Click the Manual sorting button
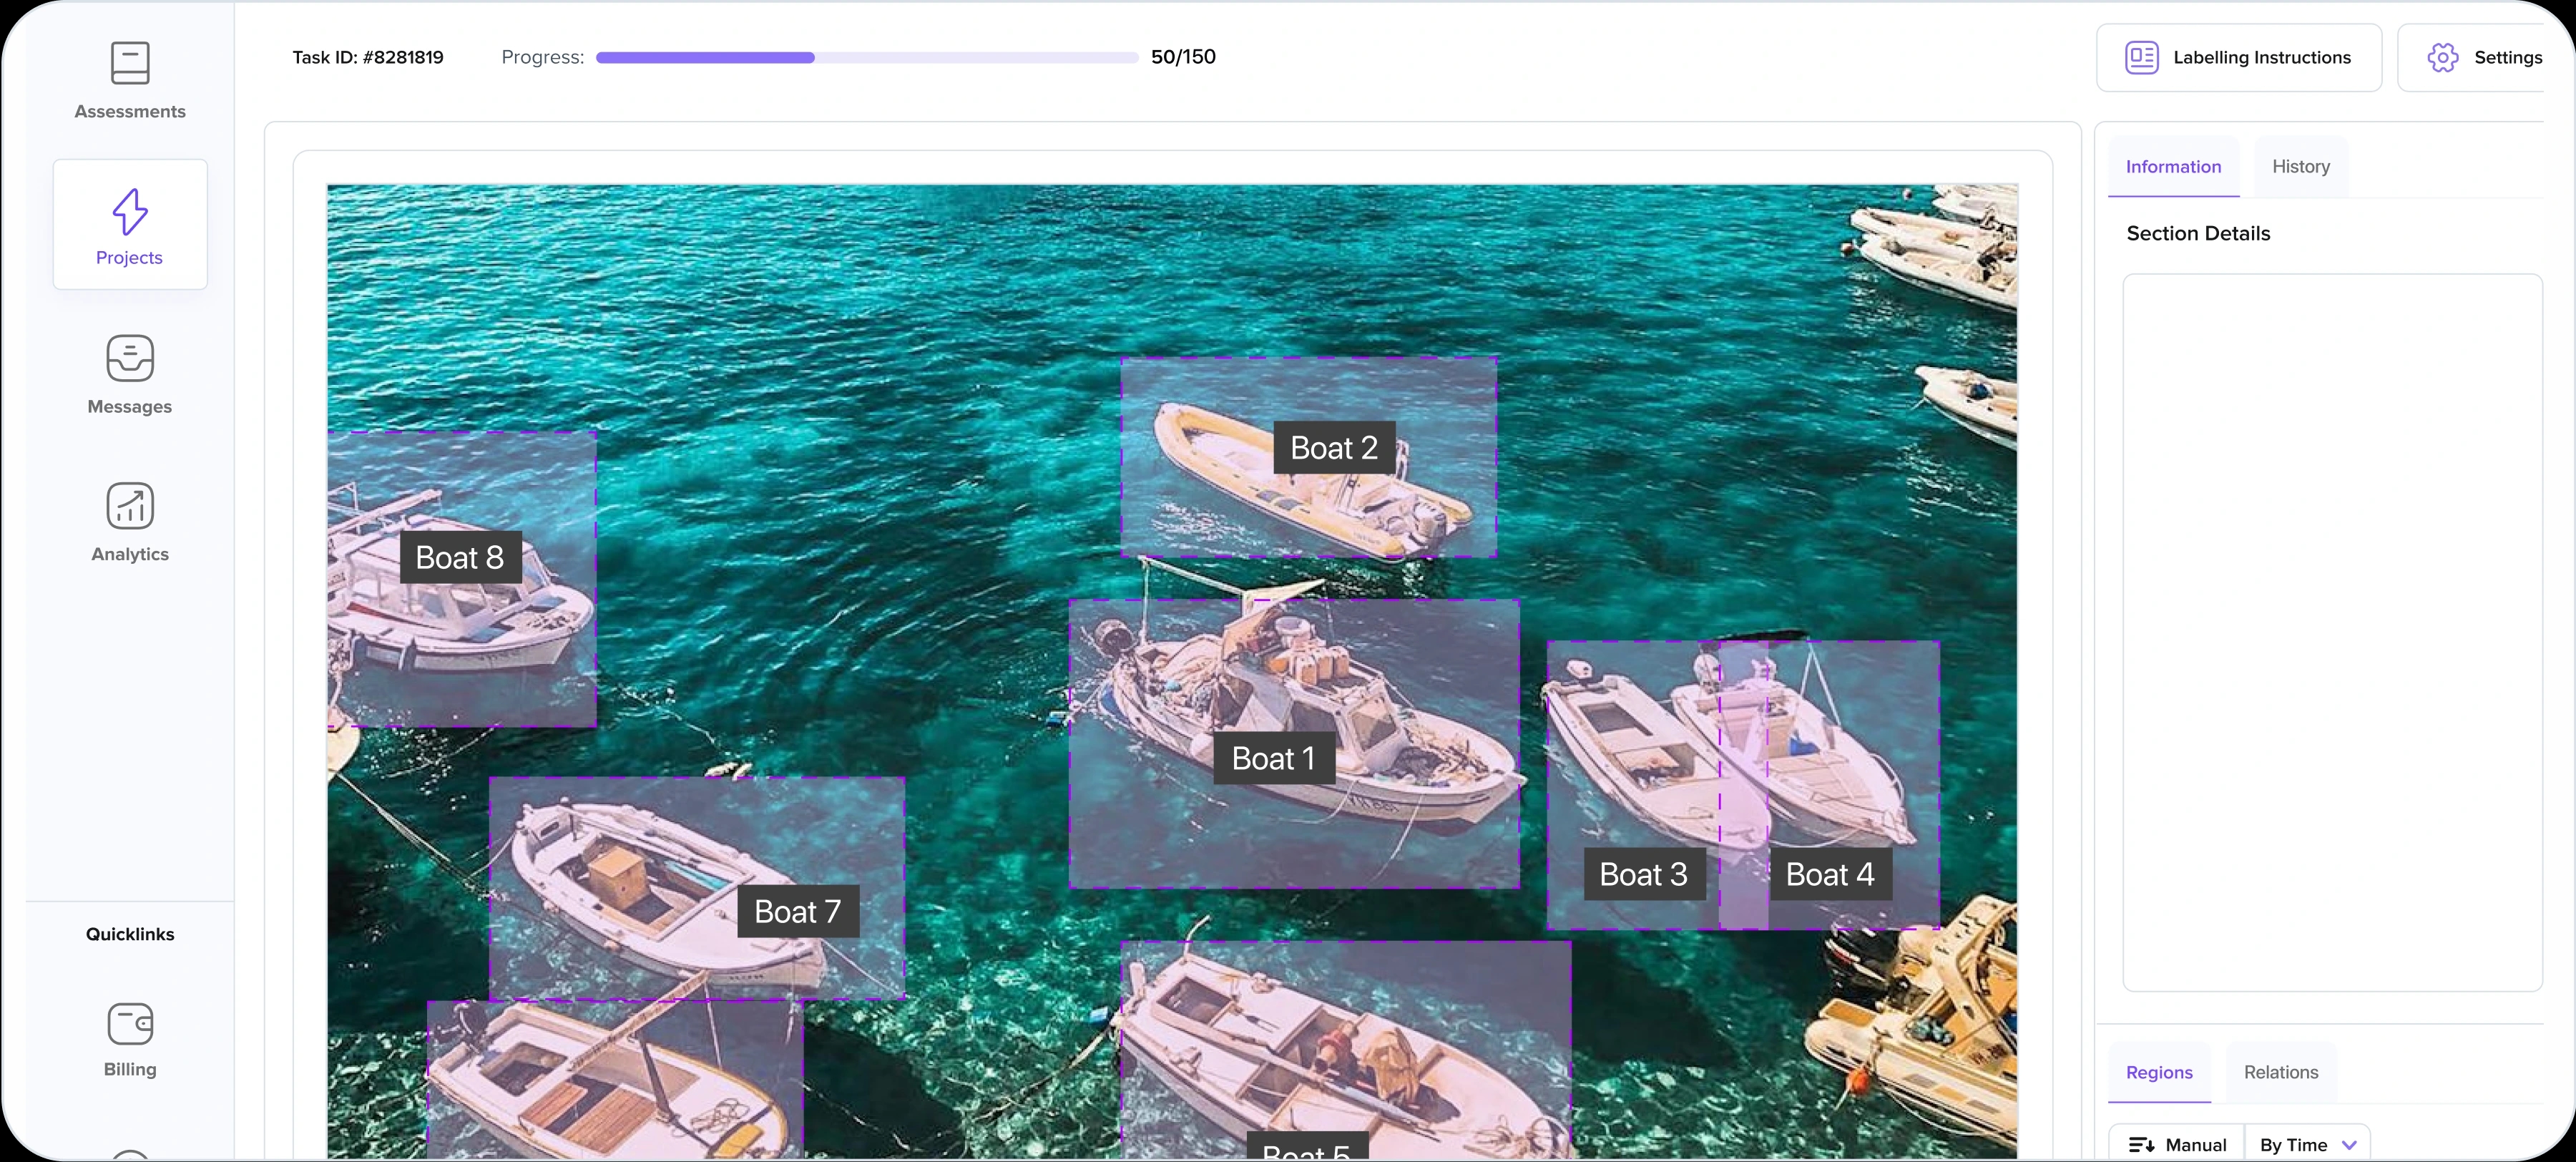This screenshot has width=2576, height=1162. [x=2176, y=1145]
